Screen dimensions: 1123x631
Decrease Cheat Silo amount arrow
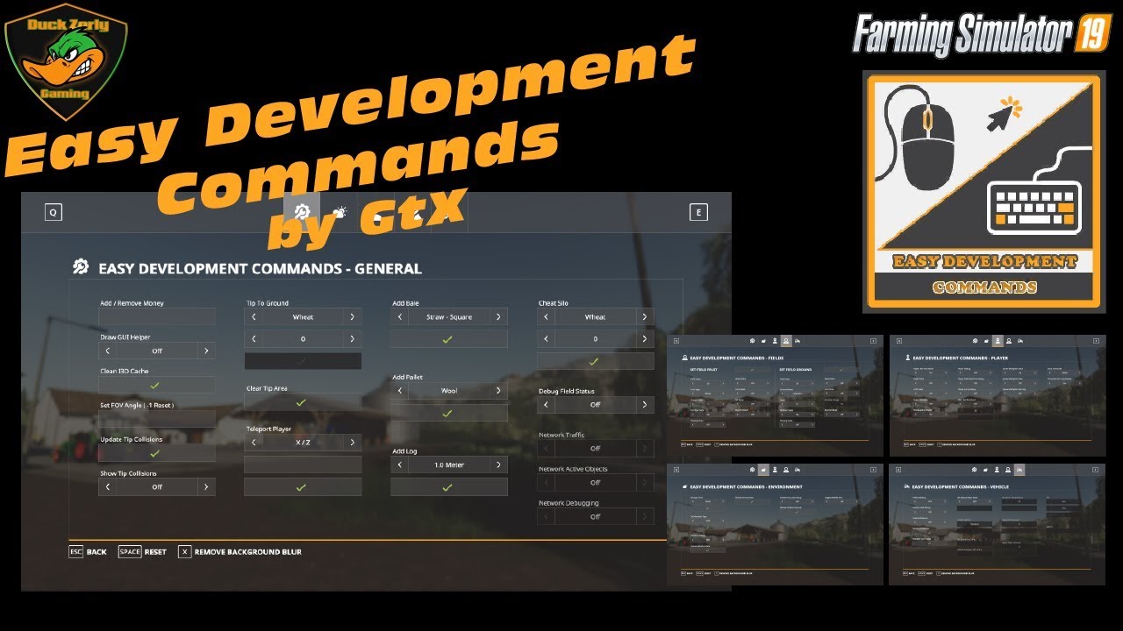point(547,338)
